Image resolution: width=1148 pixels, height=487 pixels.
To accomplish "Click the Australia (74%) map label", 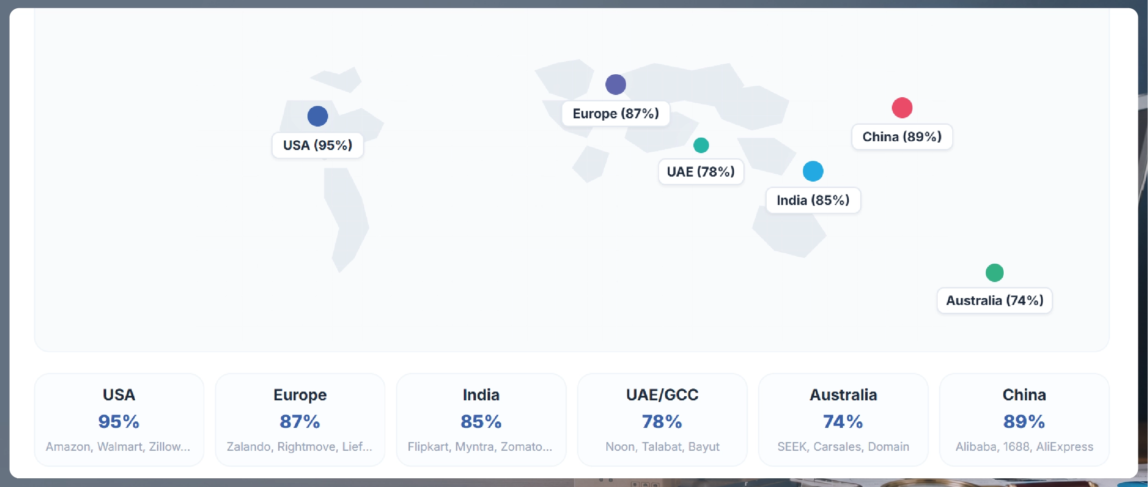I will click(x=994, y=300).
